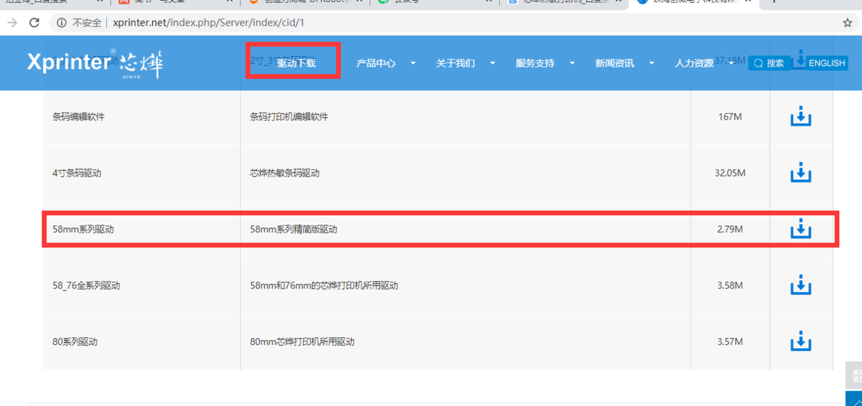
Task: Download the 80系列驱动 driver
Action: [x=801, y=341]
